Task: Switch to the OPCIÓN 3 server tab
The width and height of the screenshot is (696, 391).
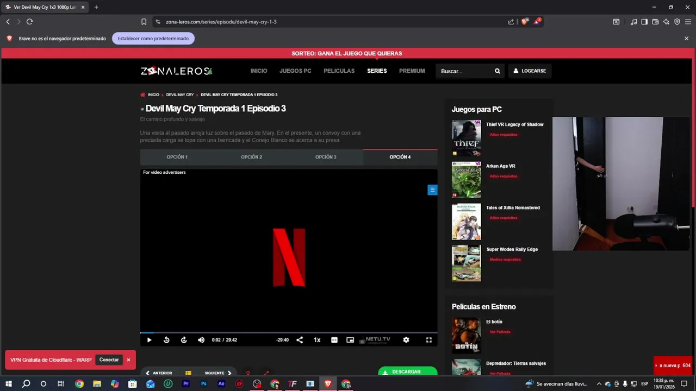Action: (326, 157)
